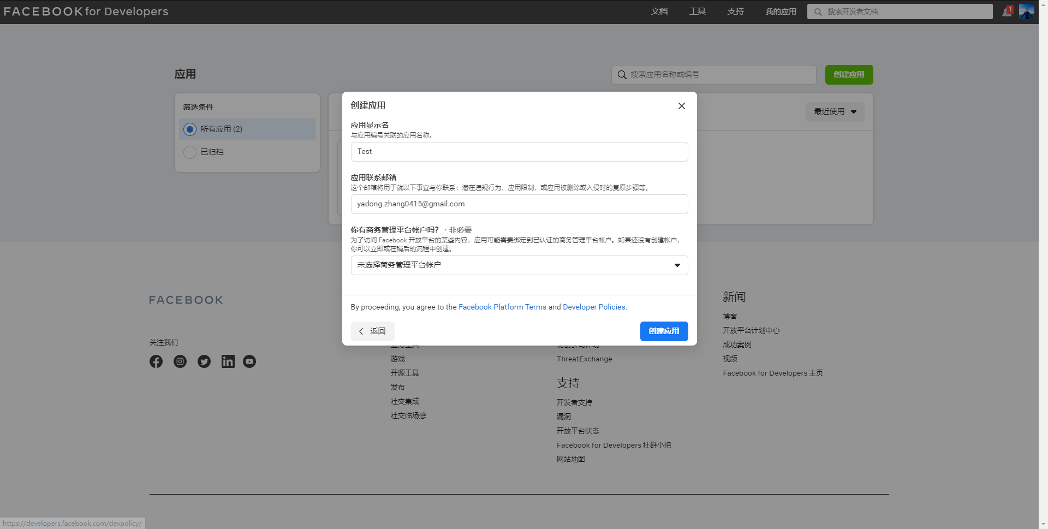
Task: Click the Facebook social icon in footer
Action: point(156,361)
